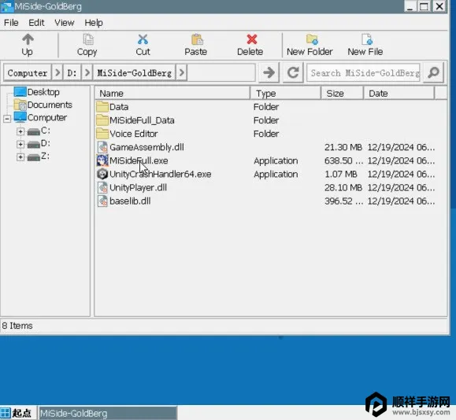
Task: Minimize the MiSide-GoldBerg window
Action: [x=410, y=6]
